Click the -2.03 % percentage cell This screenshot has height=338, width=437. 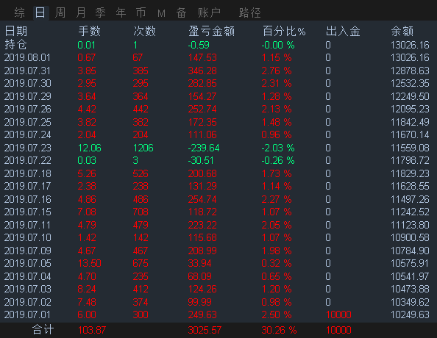[278, 148]
